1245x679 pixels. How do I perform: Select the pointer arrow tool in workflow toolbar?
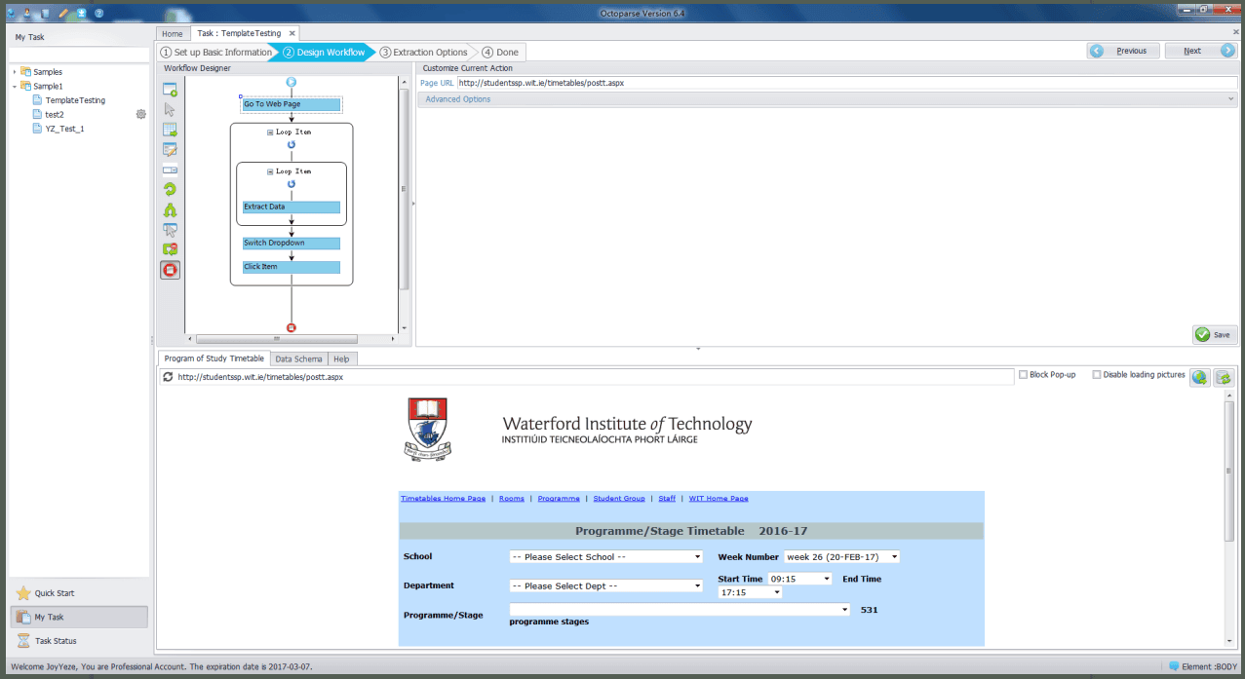tap(170, 109)
